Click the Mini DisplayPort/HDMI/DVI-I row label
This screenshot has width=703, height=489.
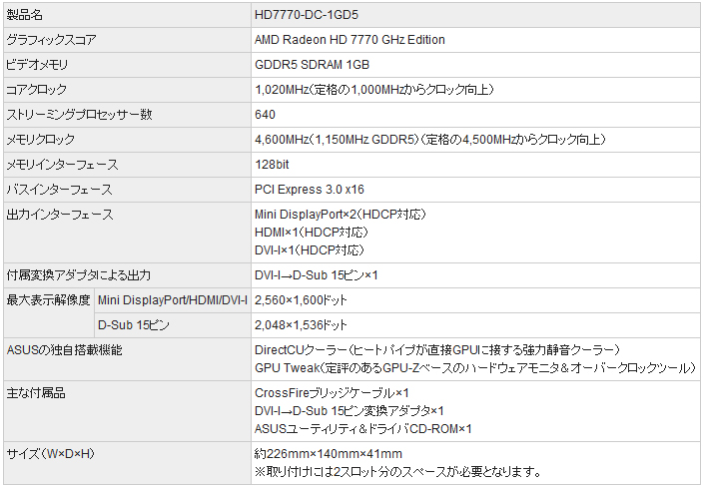[172, 299]
